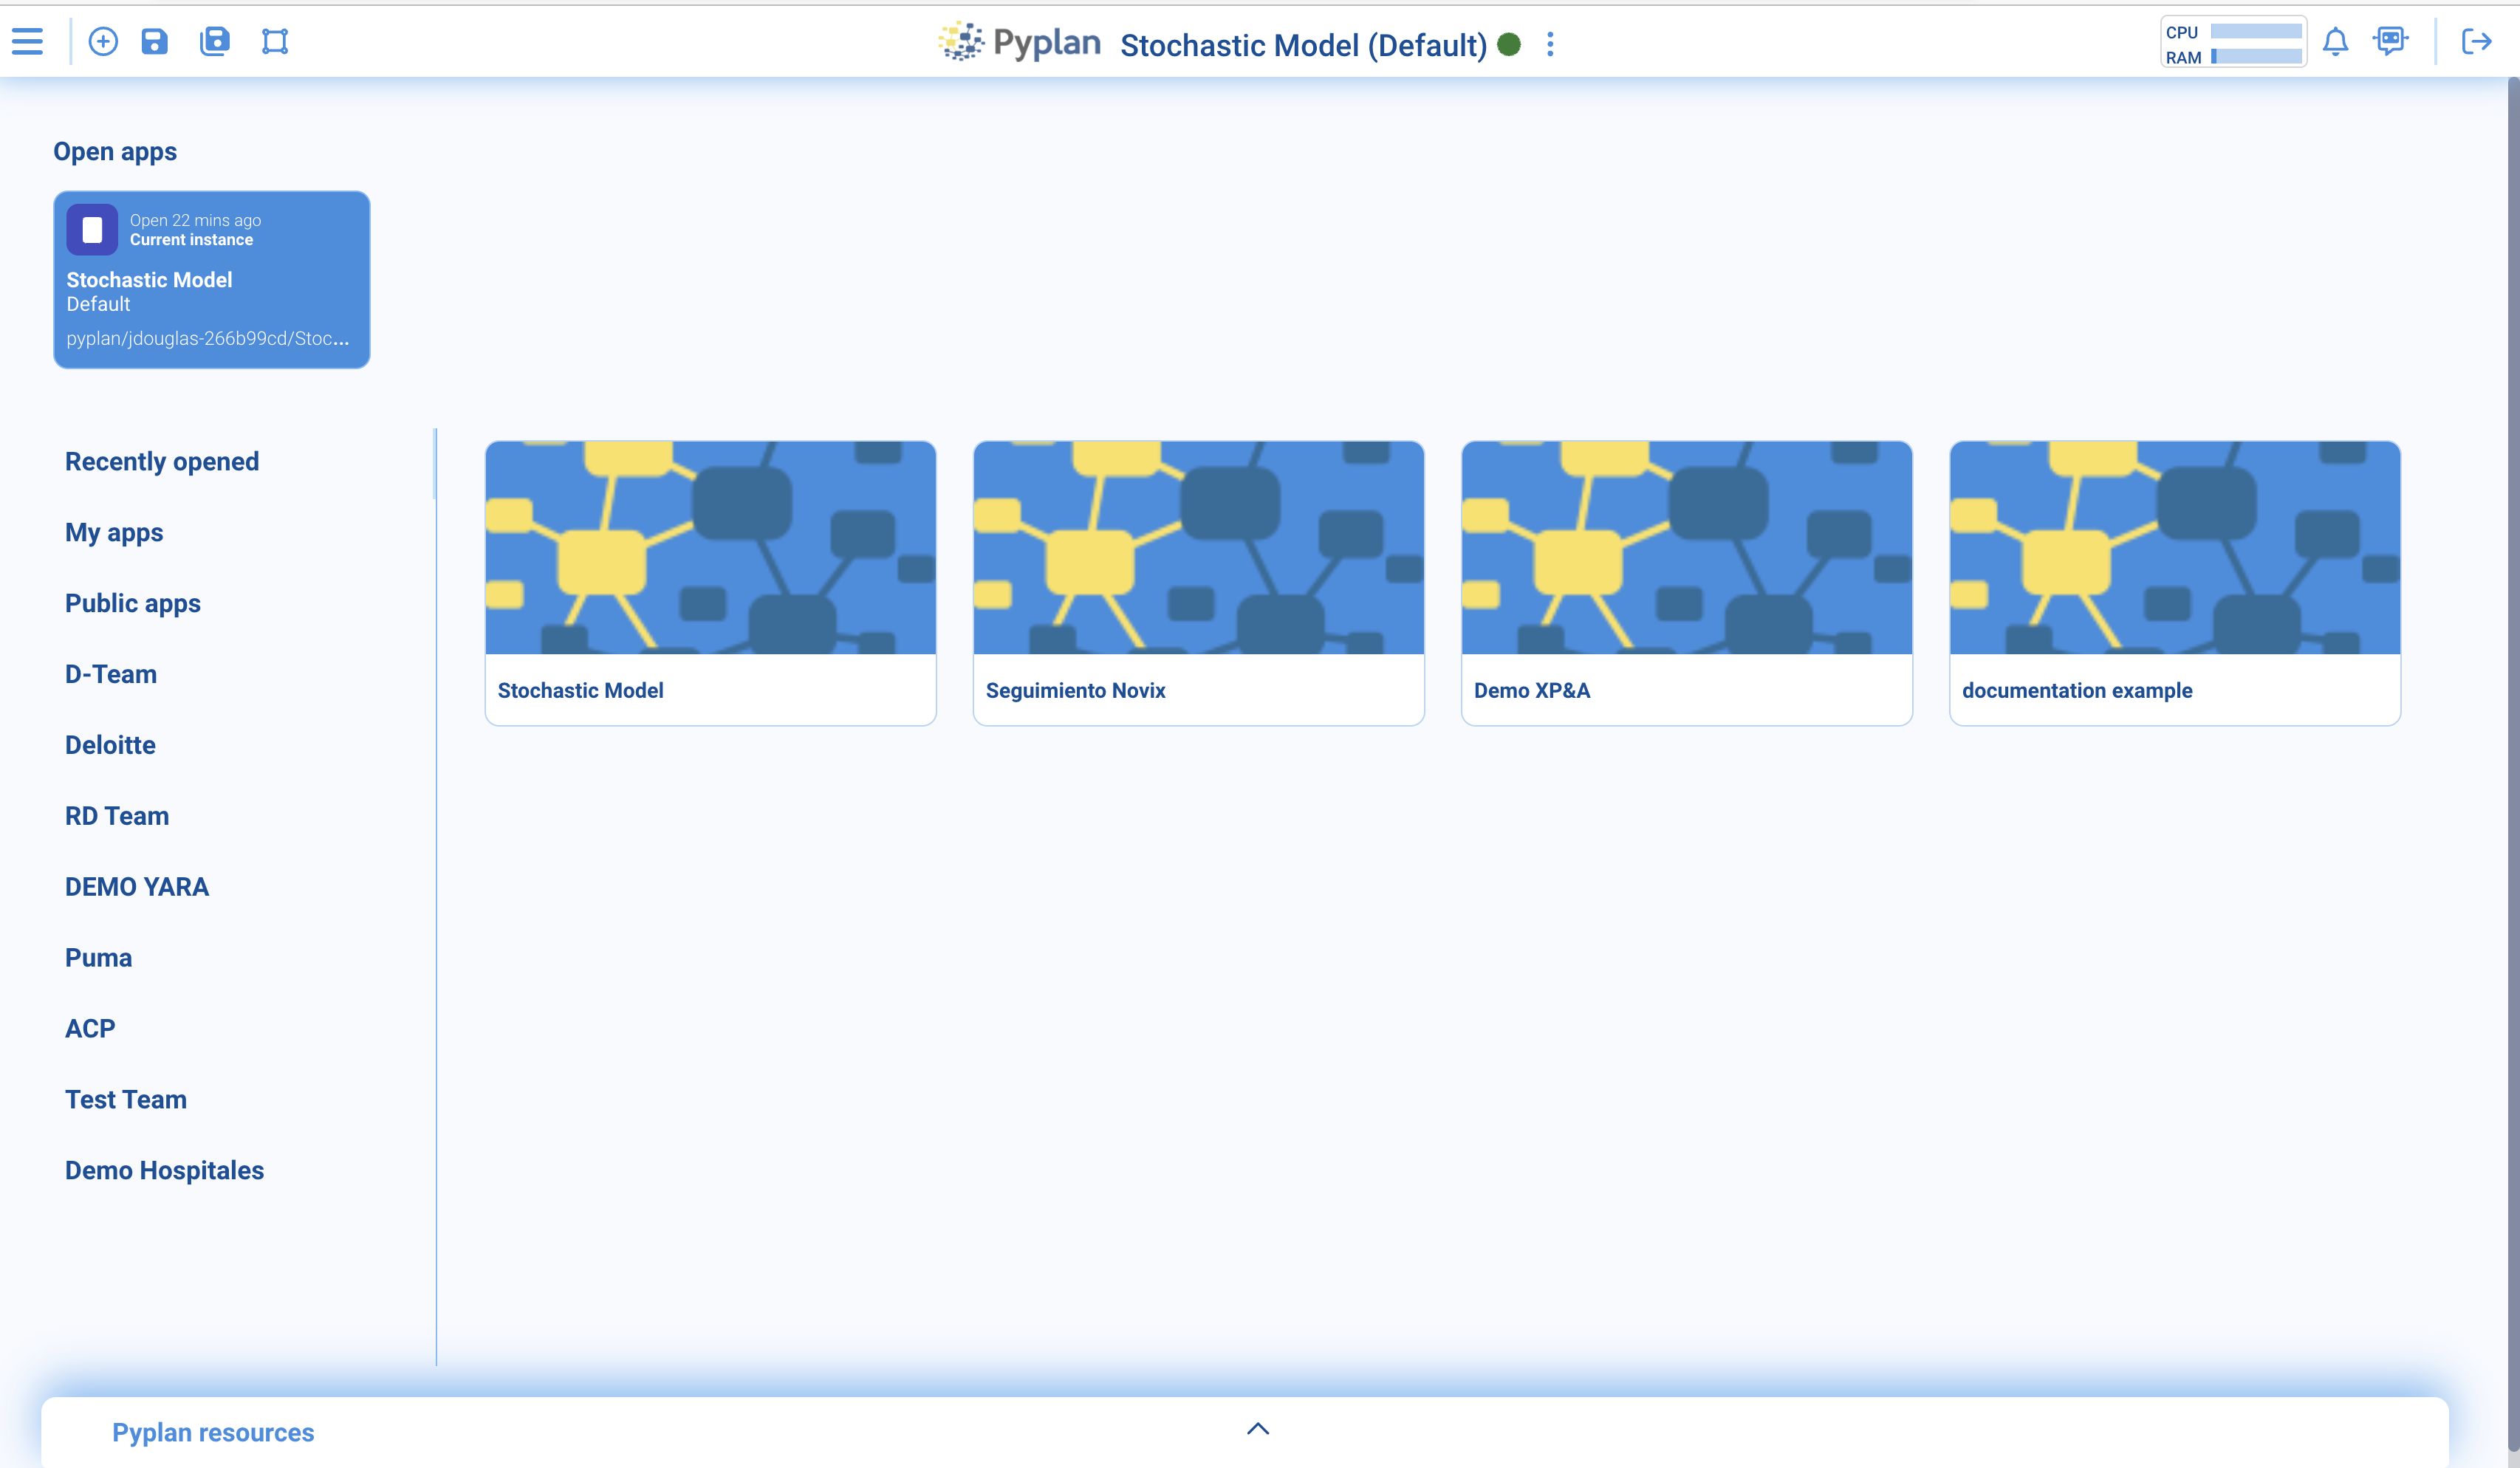Click the save-a-copy icon

click(x=214, y=41)
